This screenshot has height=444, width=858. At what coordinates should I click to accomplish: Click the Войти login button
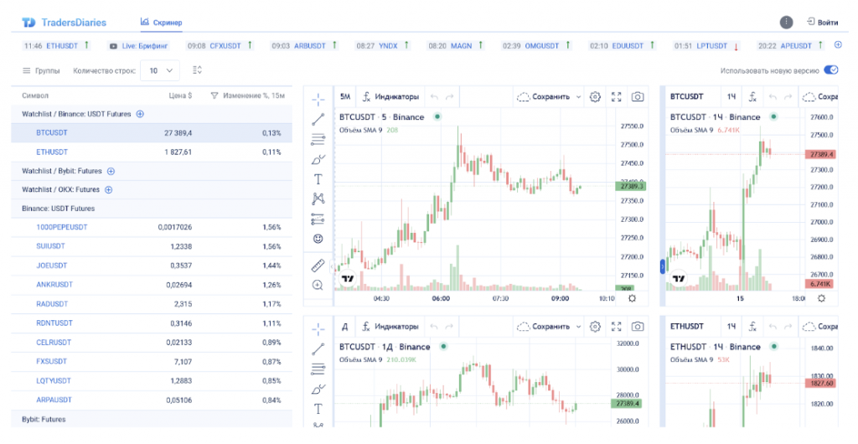coord(823,23)
